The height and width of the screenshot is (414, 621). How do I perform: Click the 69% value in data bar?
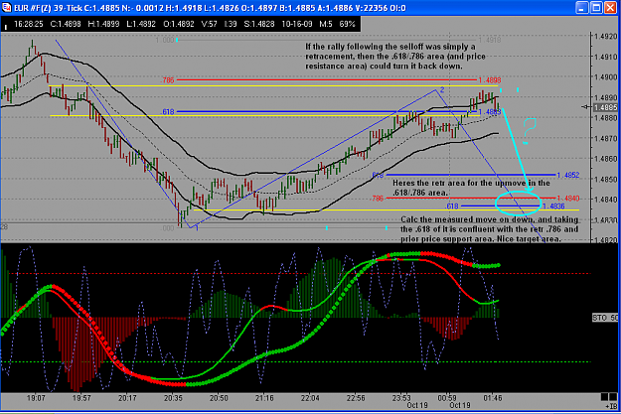pos(348,24)
